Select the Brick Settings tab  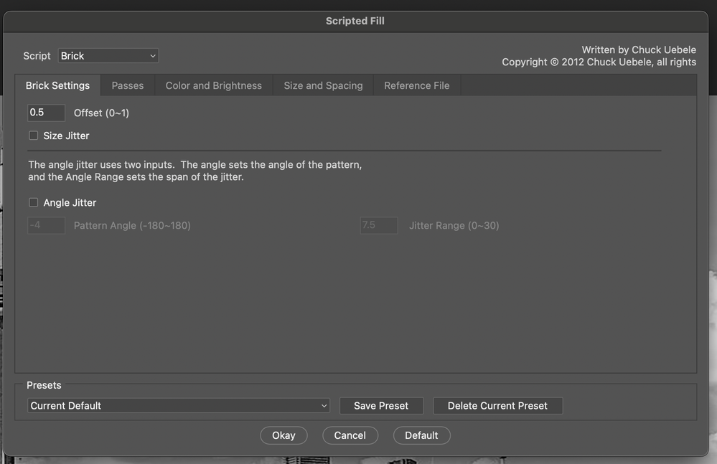pyautogui.click(x=58, y=85)
